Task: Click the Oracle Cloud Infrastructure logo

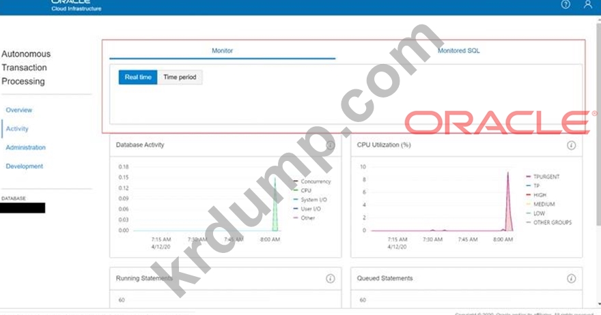Action: click(x=76, y=5)
